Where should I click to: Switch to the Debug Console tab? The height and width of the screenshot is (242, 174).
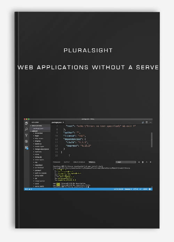79,162
